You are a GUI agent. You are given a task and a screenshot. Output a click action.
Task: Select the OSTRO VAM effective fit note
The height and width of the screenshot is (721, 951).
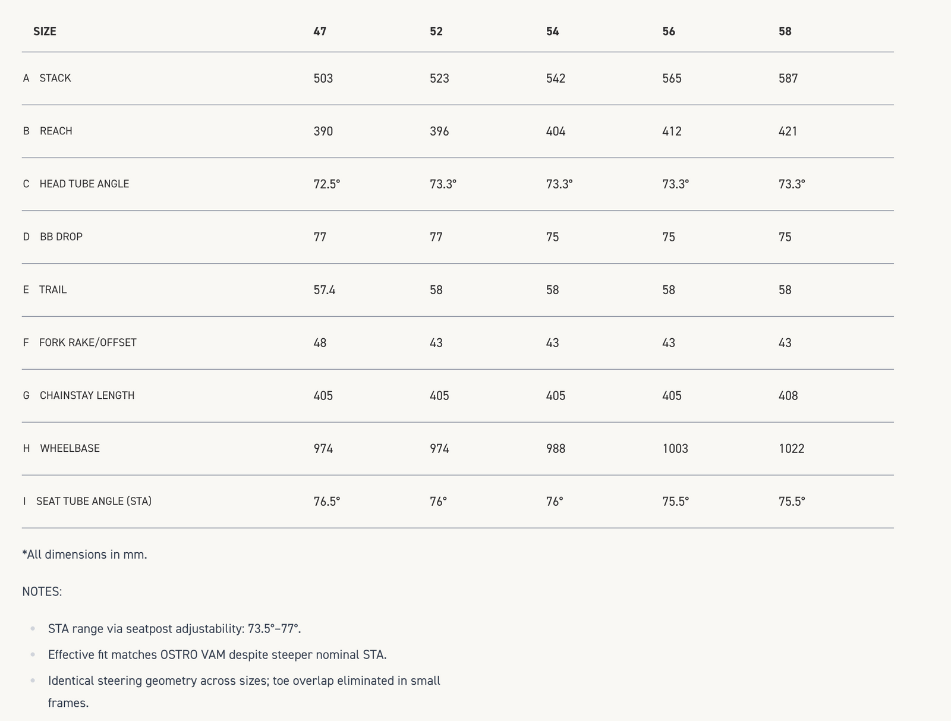[x=217, y=655]
